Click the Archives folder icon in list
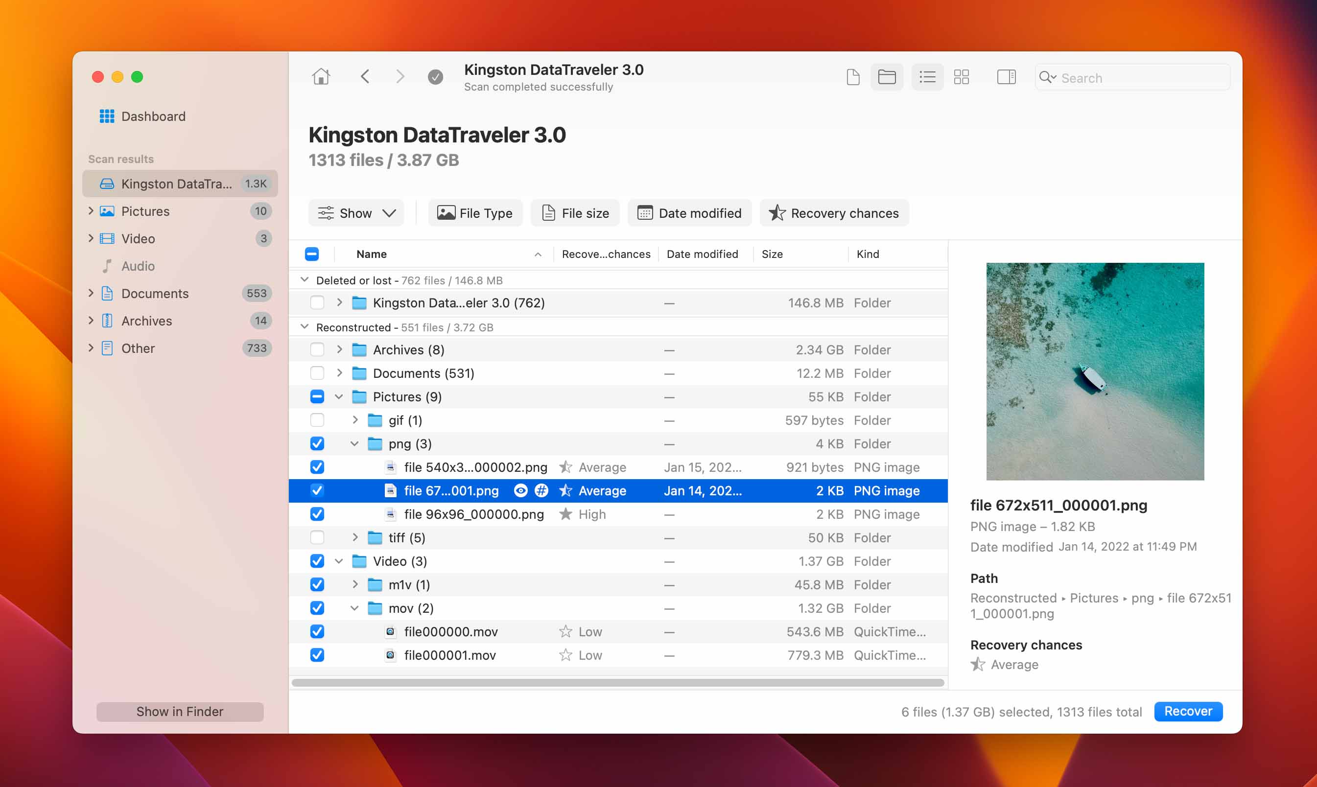1317x787 pixels. 360,350
